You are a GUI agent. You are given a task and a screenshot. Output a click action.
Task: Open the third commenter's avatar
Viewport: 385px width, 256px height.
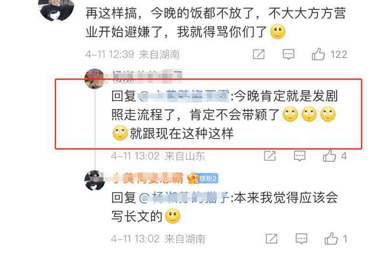point(94,180)
